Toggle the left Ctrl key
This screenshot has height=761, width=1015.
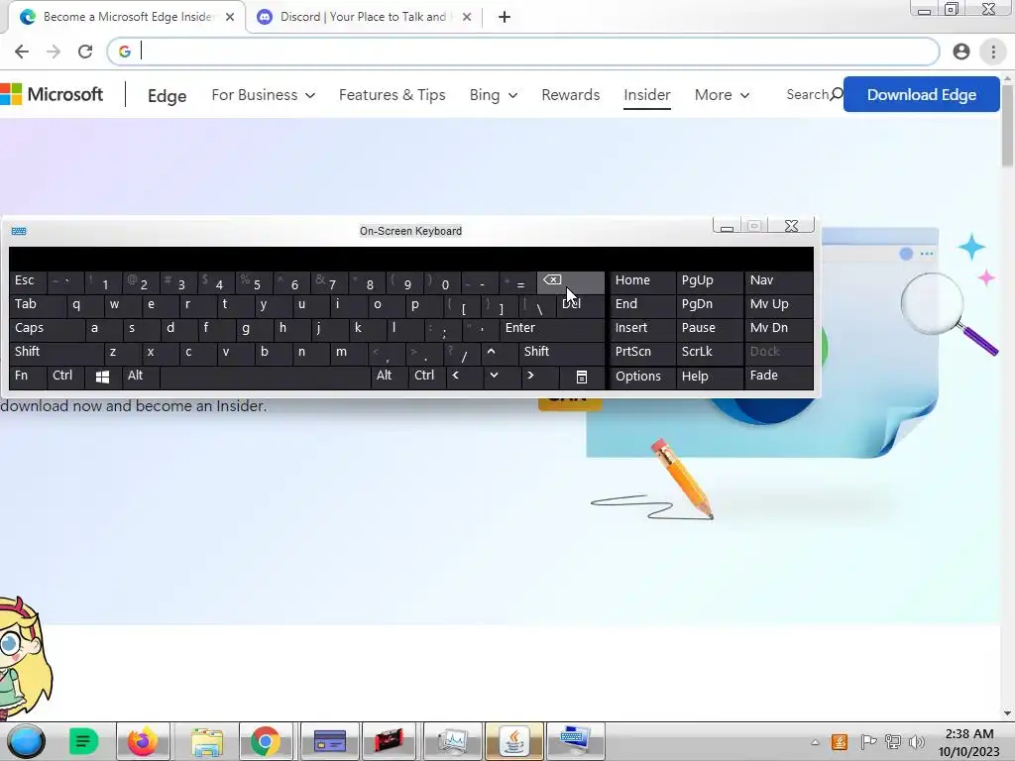pos(64,376)
